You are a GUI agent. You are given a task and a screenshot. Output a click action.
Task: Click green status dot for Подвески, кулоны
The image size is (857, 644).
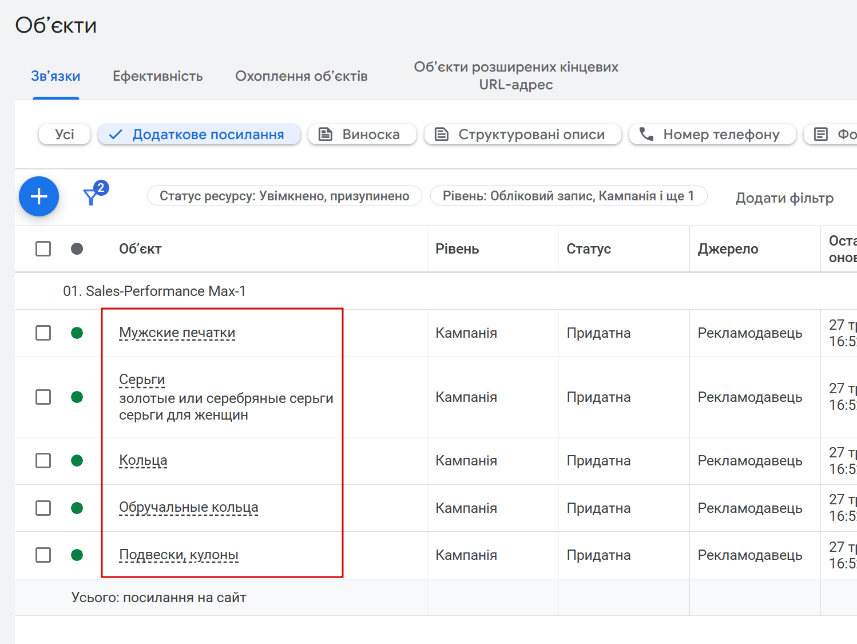pyautogui.click(x=77, y=555)
